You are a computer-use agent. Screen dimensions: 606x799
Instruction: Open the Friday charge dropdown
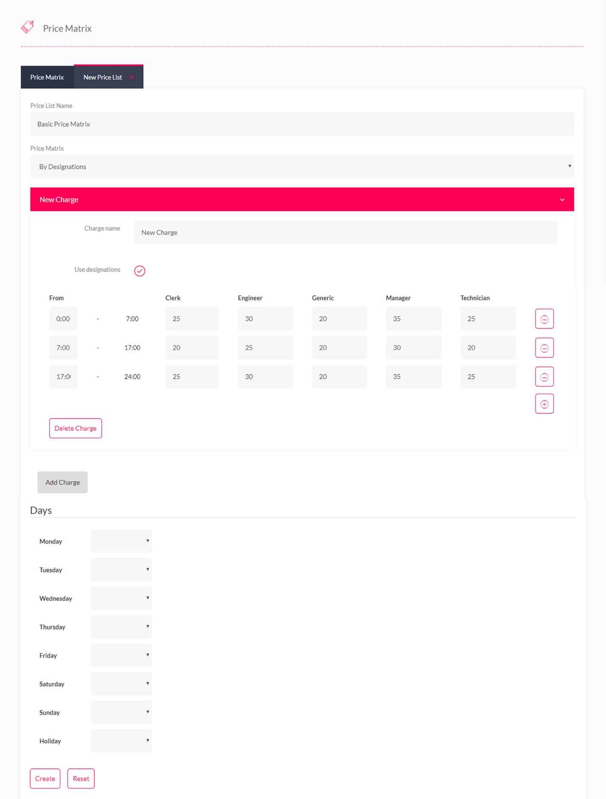point(121,655)
